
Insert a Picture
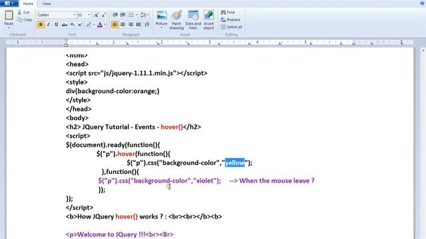coord(161,18)
